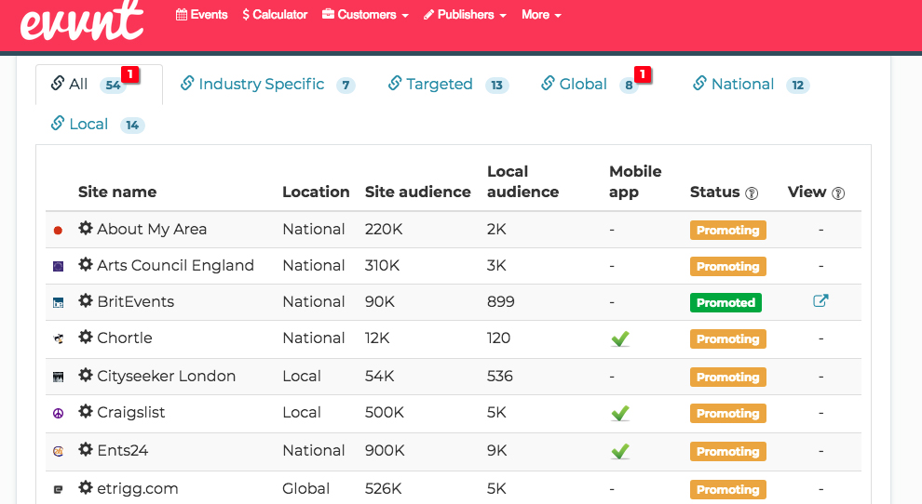Image resolution: width=922 pixels, height=504 pixels.
Task: Click Promoting status for Cityseeker London
Action: pos(728,378)
